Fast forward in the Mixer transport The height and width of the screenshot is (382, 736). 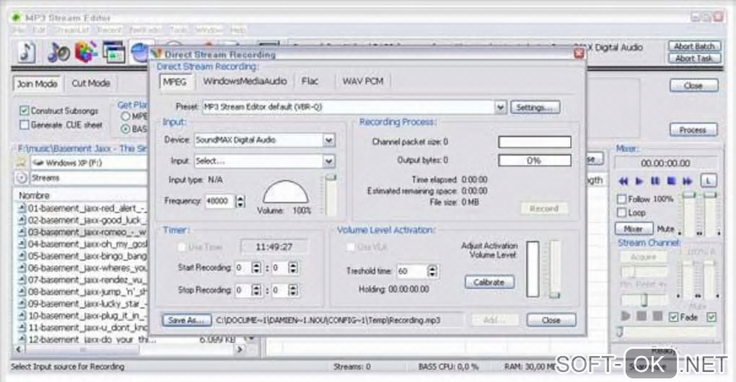(687, 181)
